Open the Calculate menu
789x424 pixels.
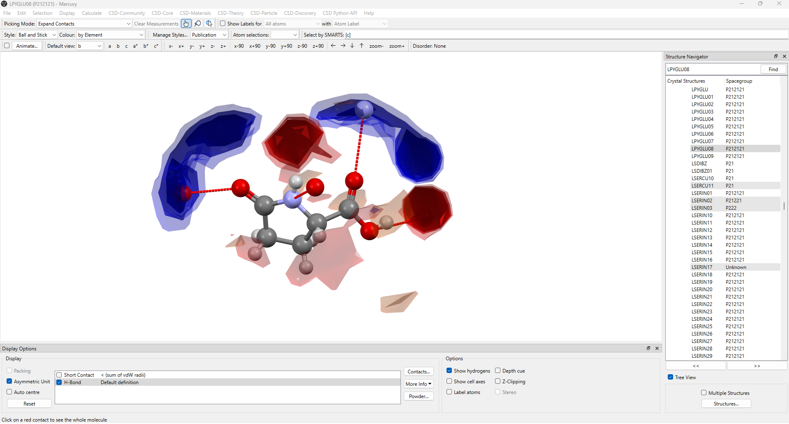[92, 13]
